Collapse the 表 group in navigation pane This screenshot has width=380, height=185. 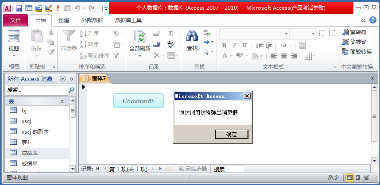coord(62,101)
